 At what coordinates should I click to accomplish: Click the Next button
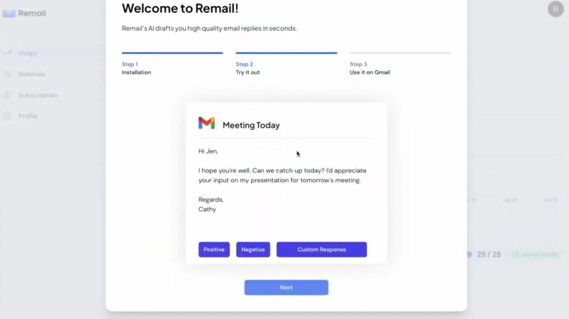point(286,287)
